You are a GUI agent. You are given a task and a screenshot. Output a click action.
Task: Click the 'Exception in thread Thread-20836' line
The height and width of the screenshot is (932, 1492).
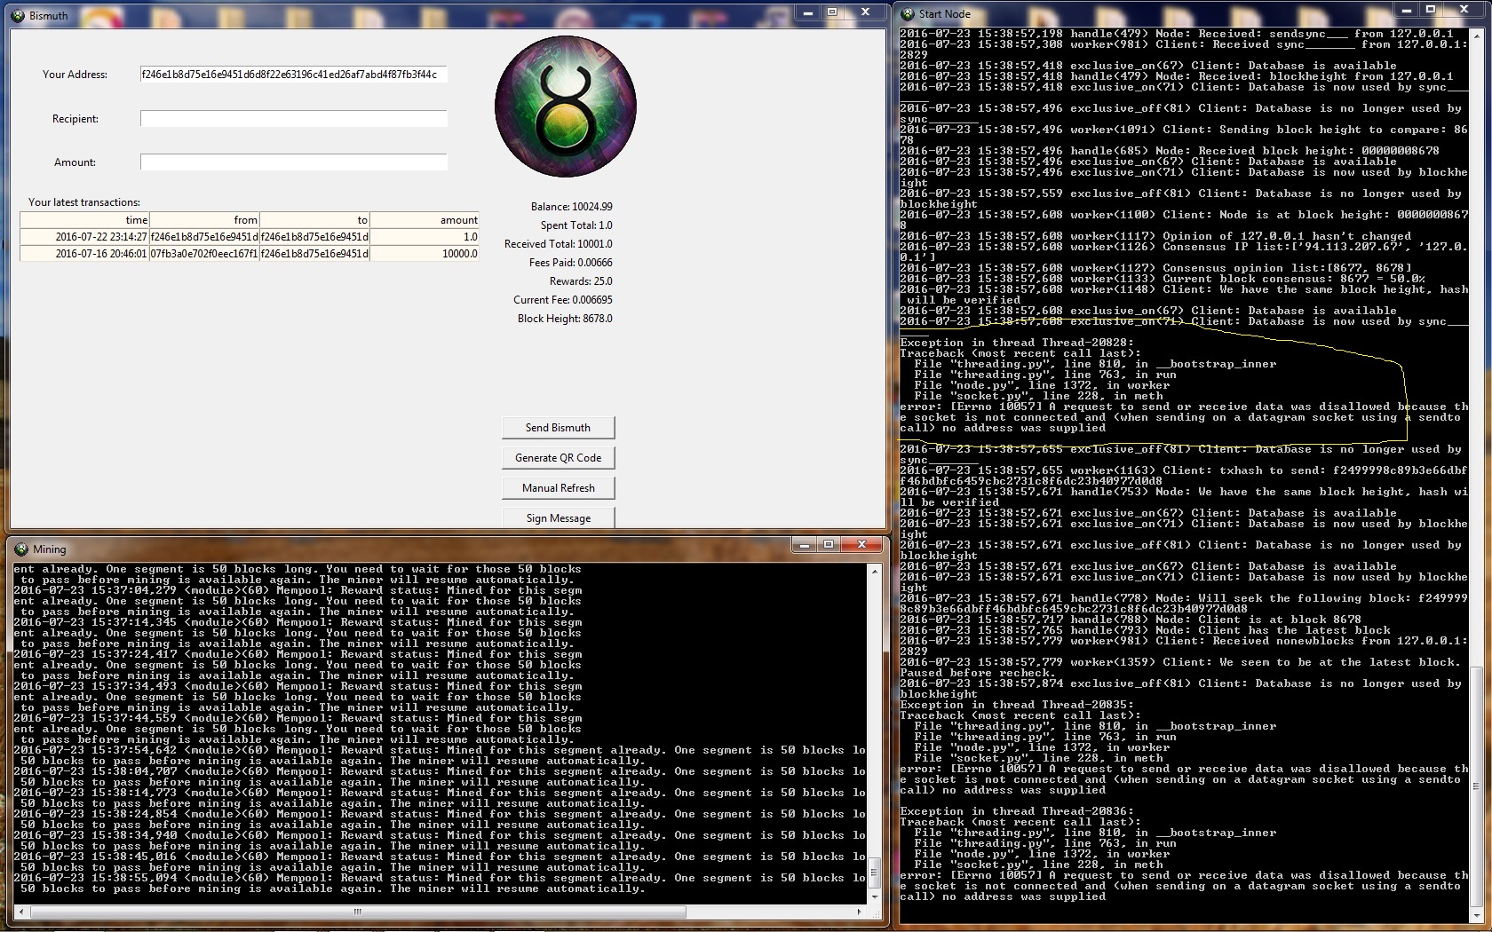[x=1017, y=811]
